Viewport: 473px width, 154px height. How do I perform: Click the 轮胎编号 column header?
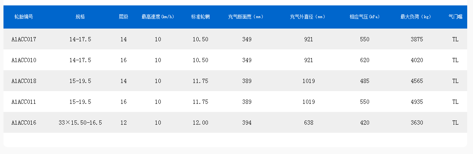click(x=24, y=17)
